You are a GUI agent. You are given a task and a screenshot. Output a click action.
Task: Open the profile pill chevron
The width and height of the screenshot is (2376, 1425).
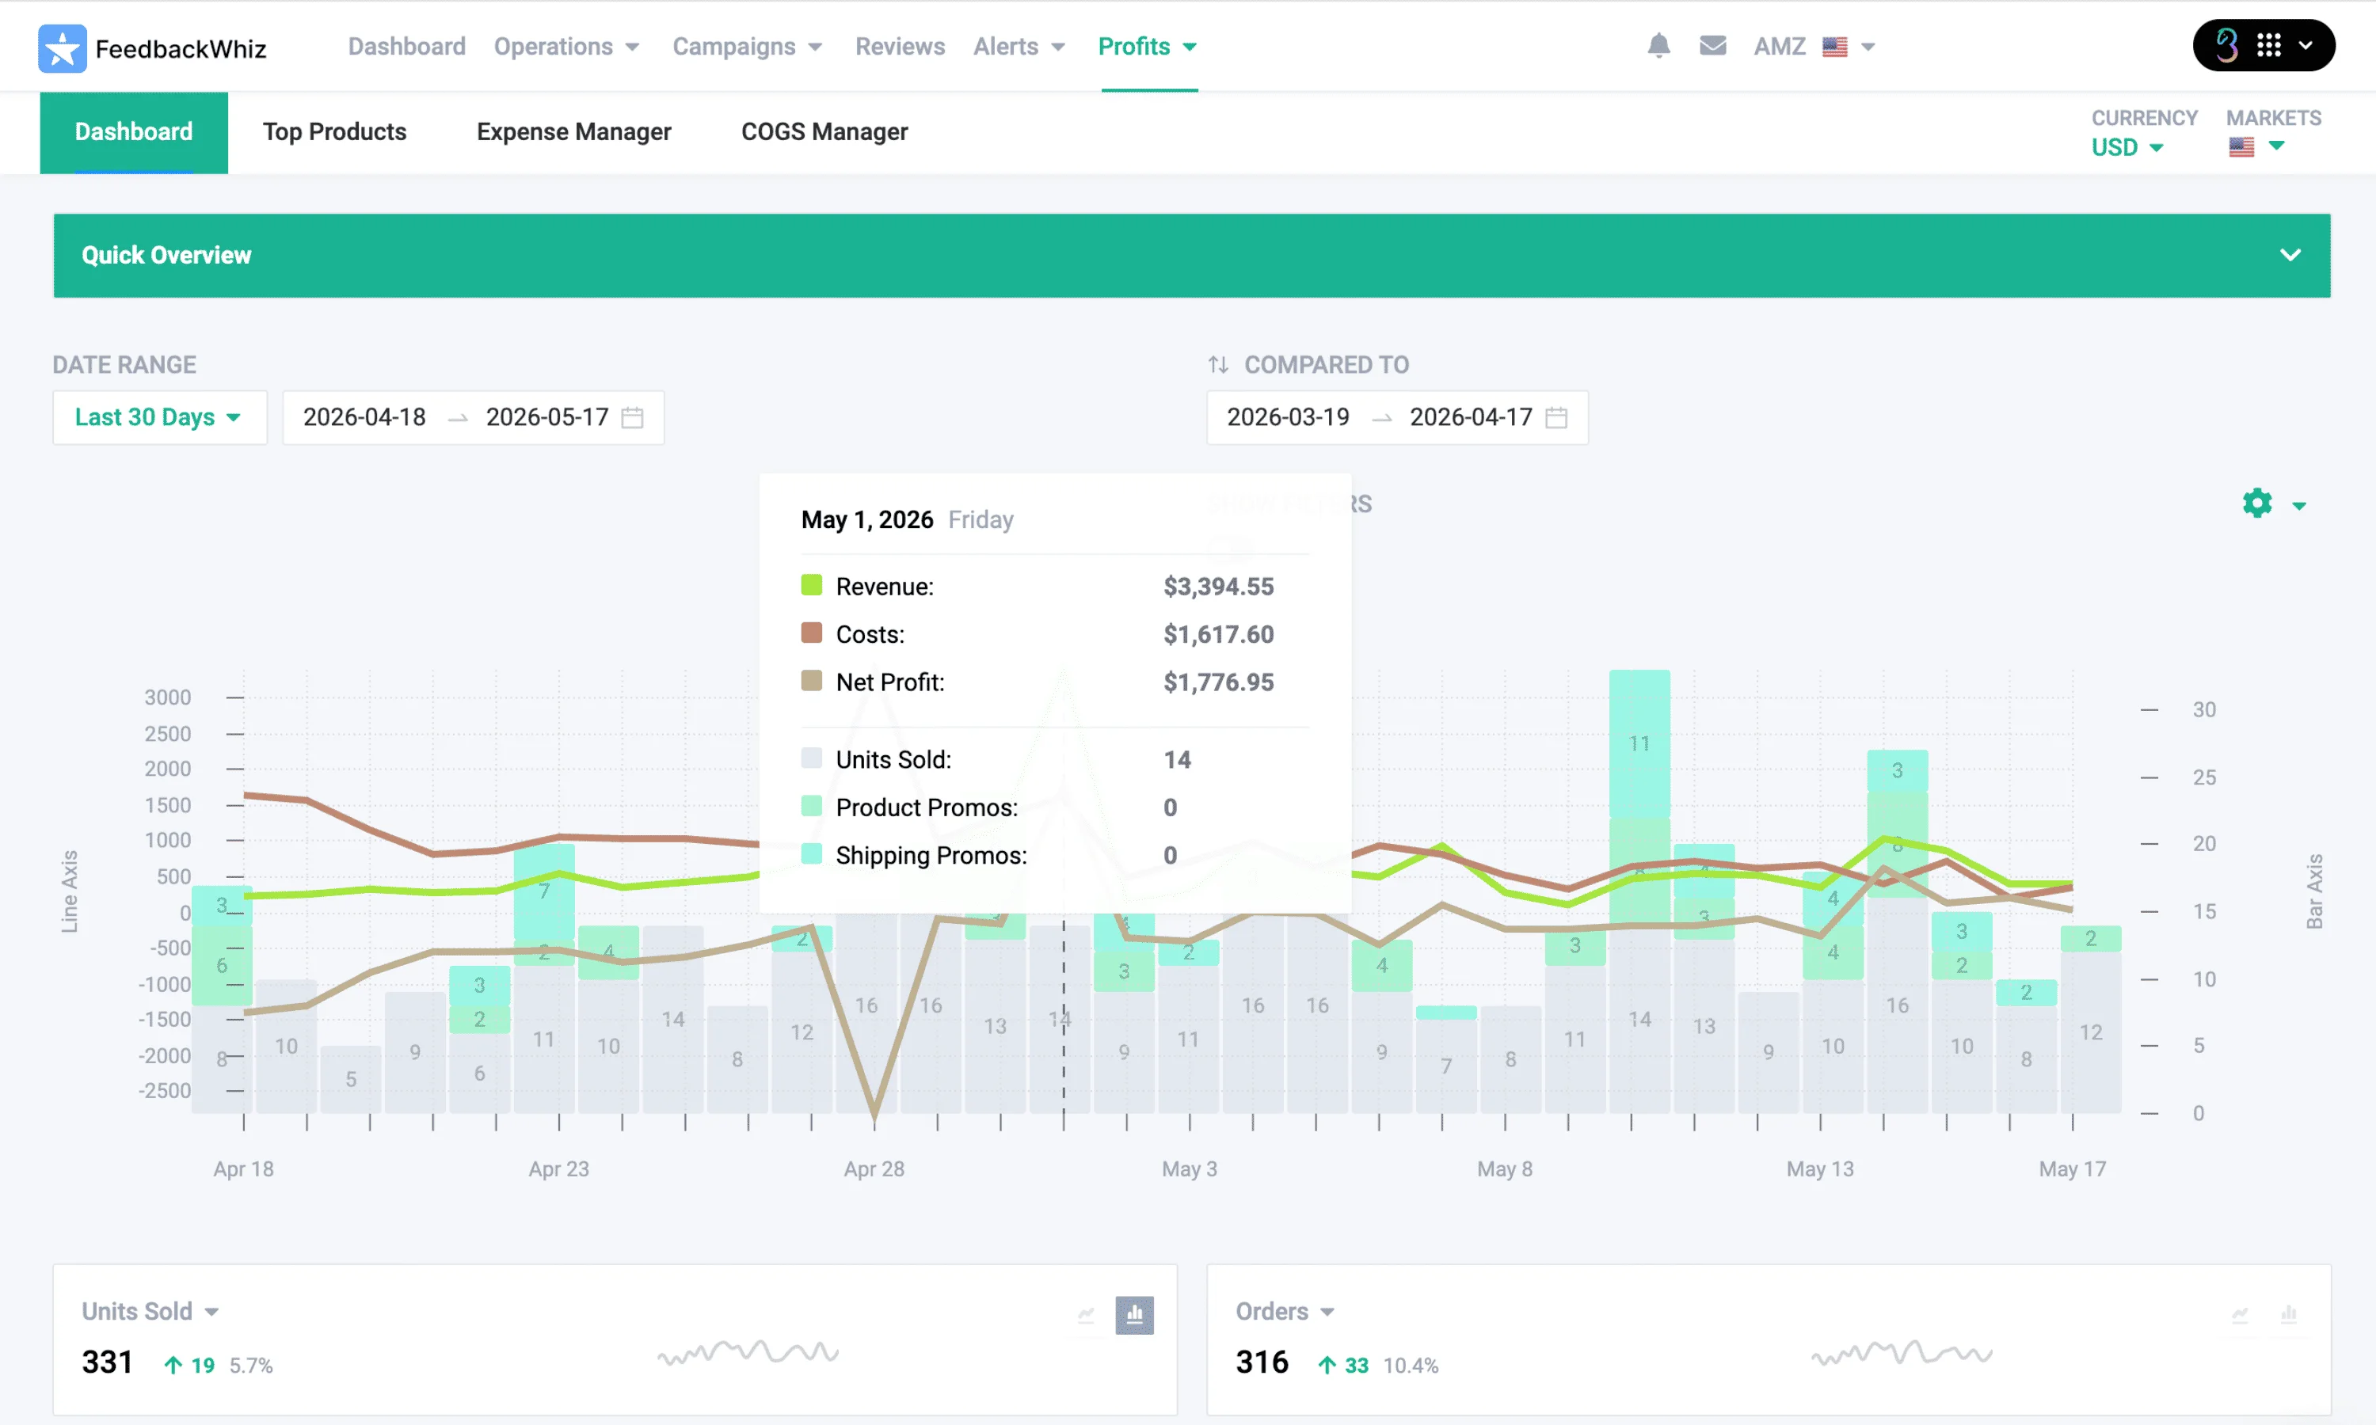(x=2306, y=45)
